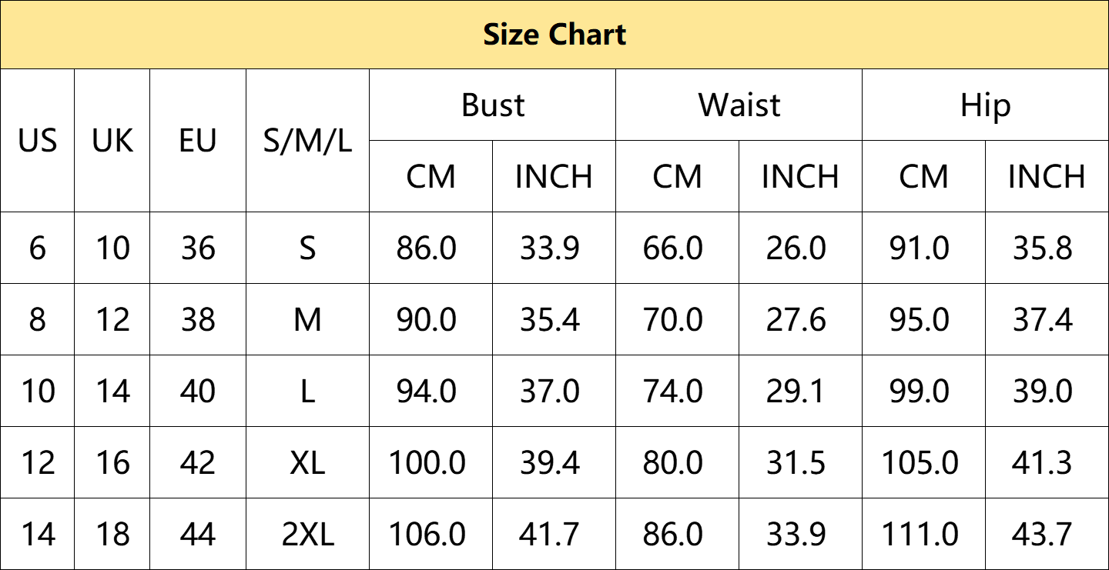Screen dimensions: 1109x570
Task: Click the Size Chart title header
Action: [554, 35]
